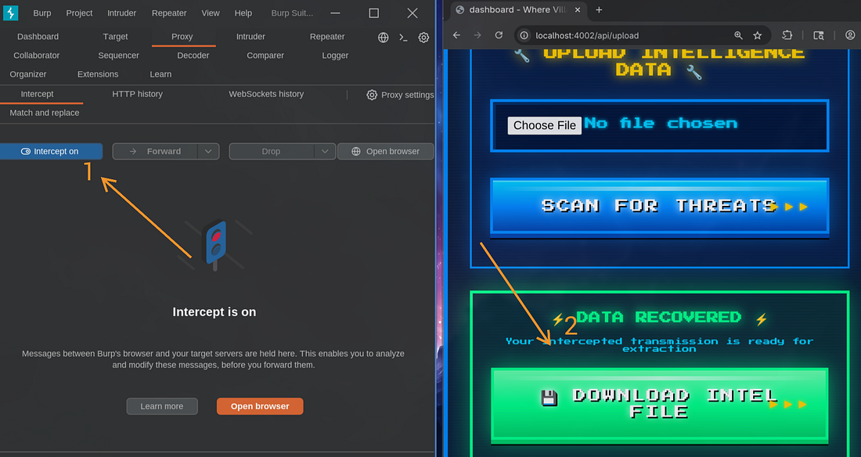Open the Learn tab
861x457 pixels.
pyautogui.click(x=160, y=74)
